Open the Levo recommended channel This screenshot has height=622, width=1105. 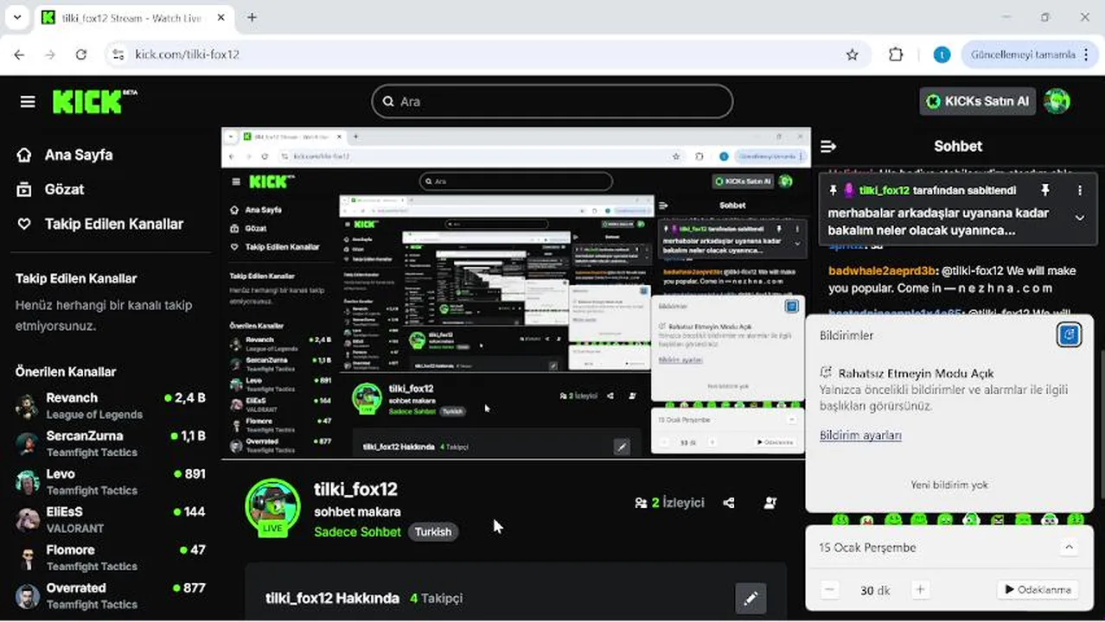pos(111,482)
